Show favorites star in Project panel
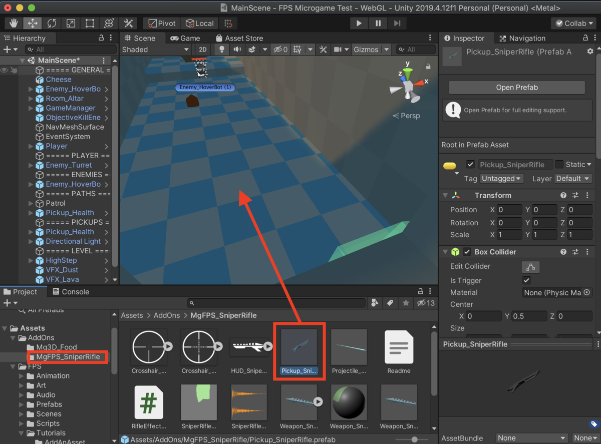The height and width of the screenshot is (444, 601). click(x=405, y=303)
